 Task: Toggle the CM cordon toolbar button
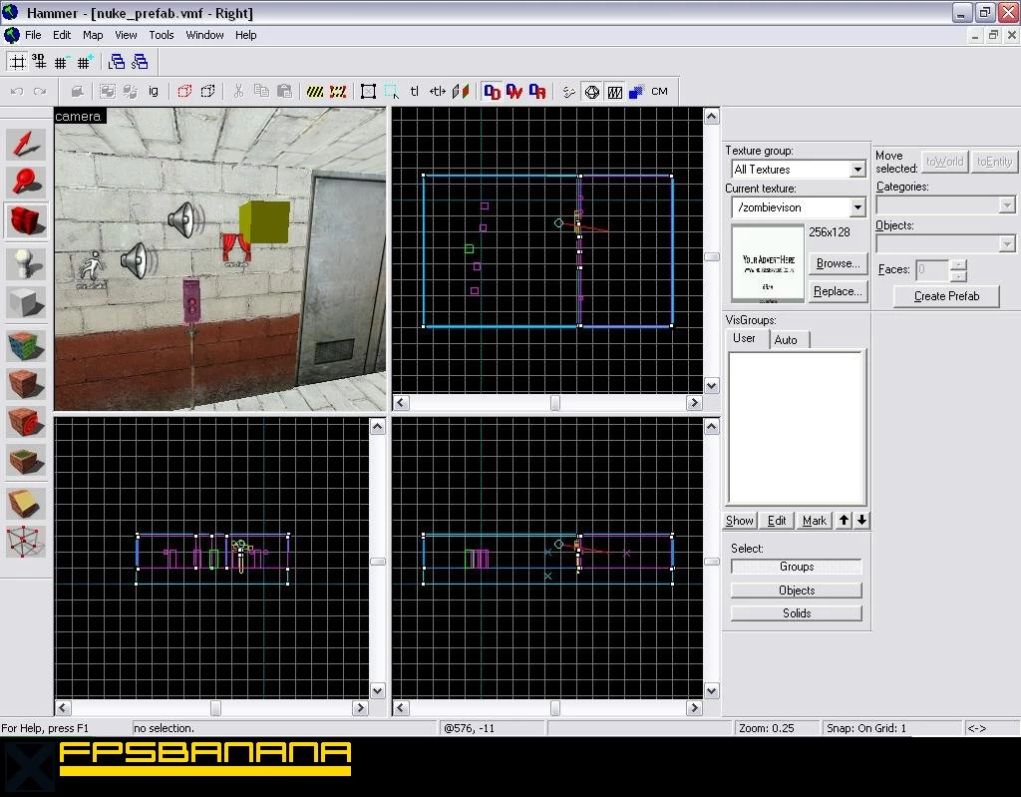click(659, 91)
